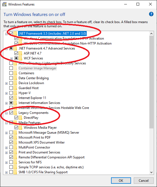Click the folder icon beside Remote Differential Compression
Screen dimensions: 157x187
(x=15, y=157)
